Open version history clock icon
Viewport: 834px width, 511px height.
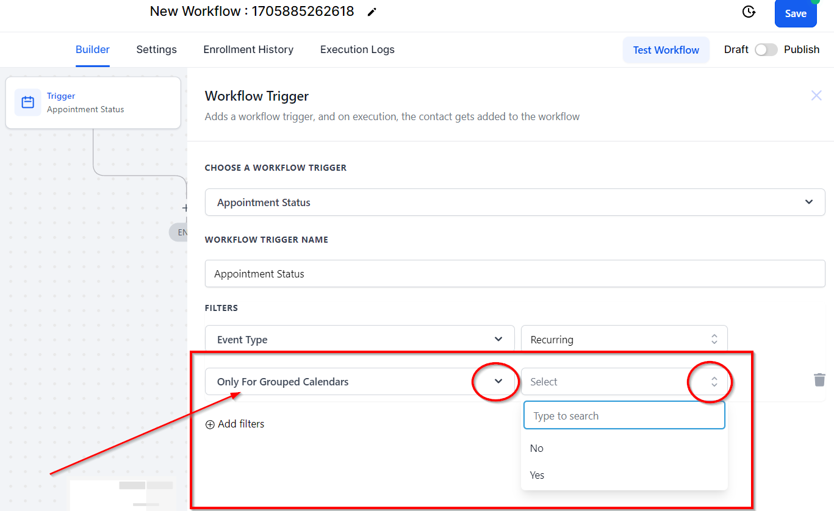tap(749, 12)
